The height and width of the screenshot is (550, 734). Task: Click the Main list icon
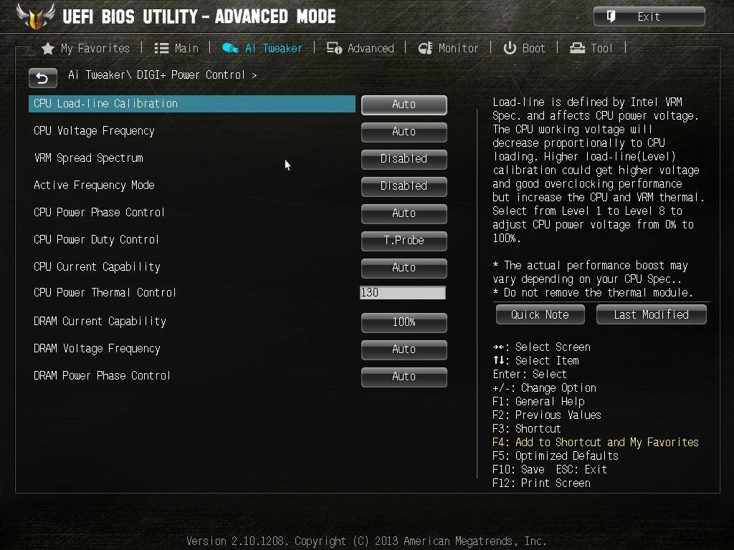pyautogui.click(x=161, y=48)
